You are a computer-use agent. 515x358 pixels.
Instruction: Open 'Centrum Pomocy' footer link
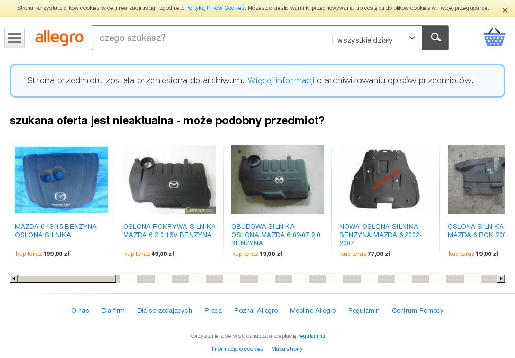418,310
